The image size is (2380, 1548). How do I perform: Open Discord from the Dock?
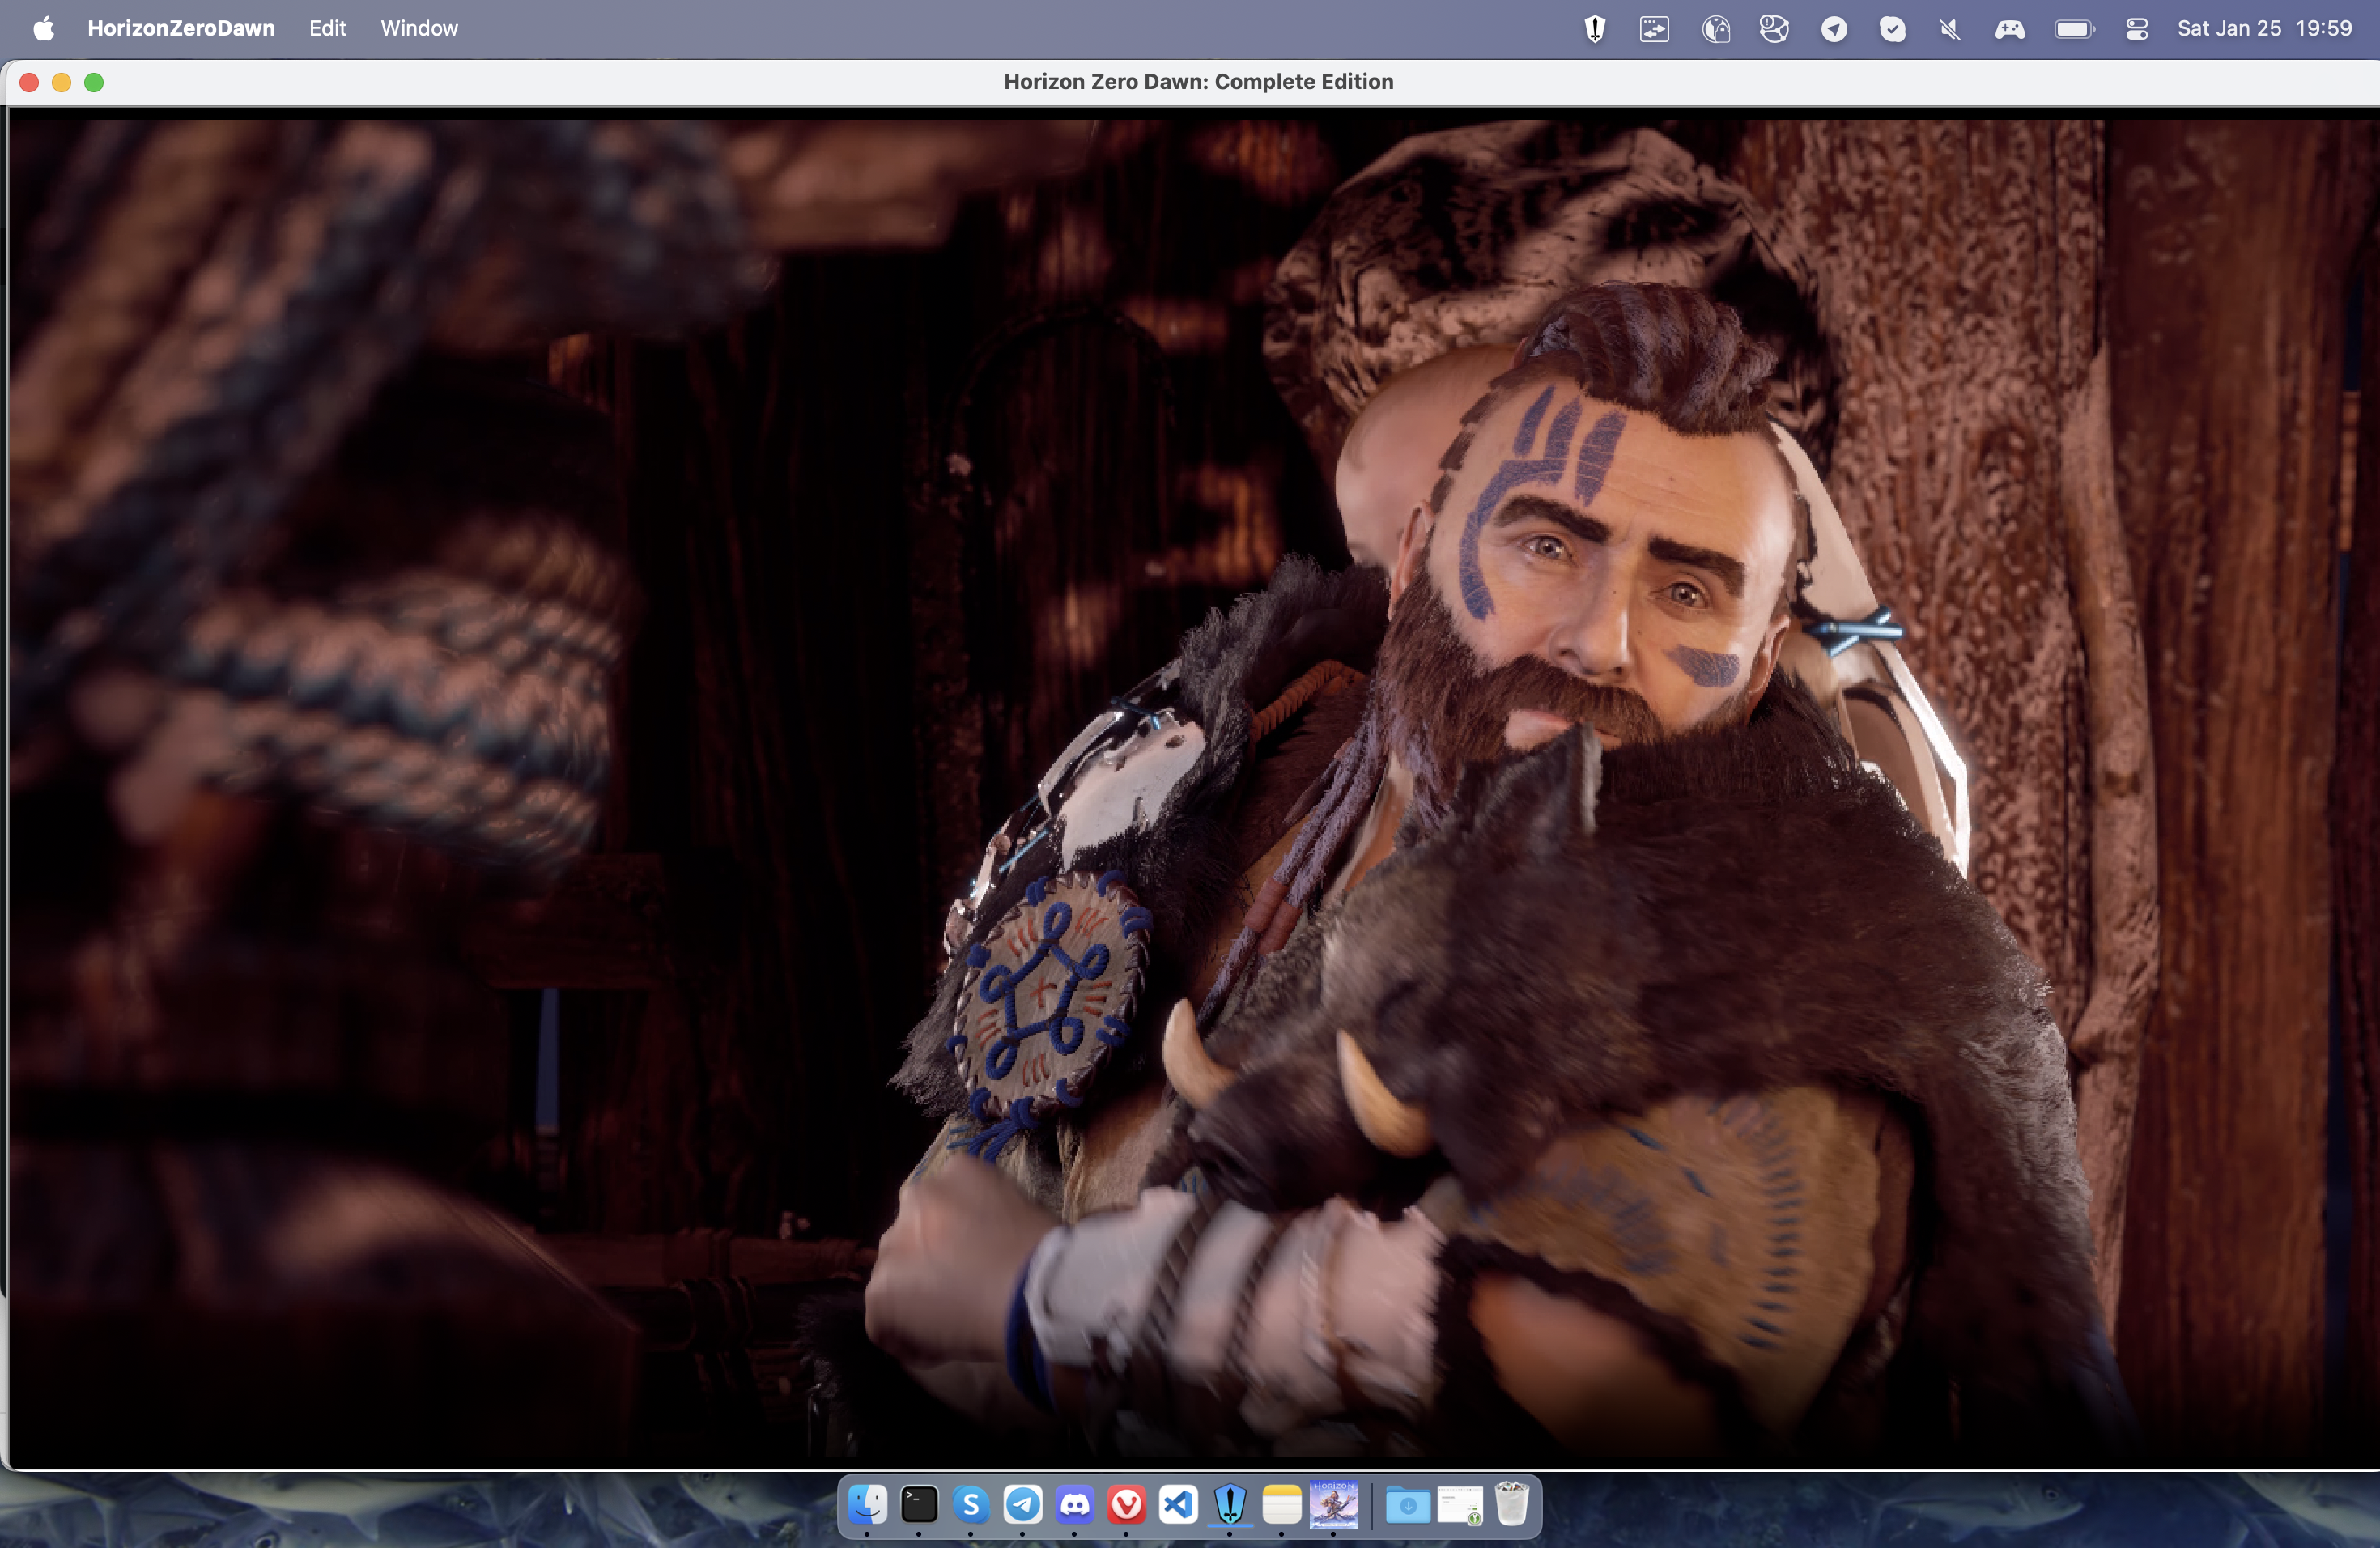click(x=1075, y=1504)
